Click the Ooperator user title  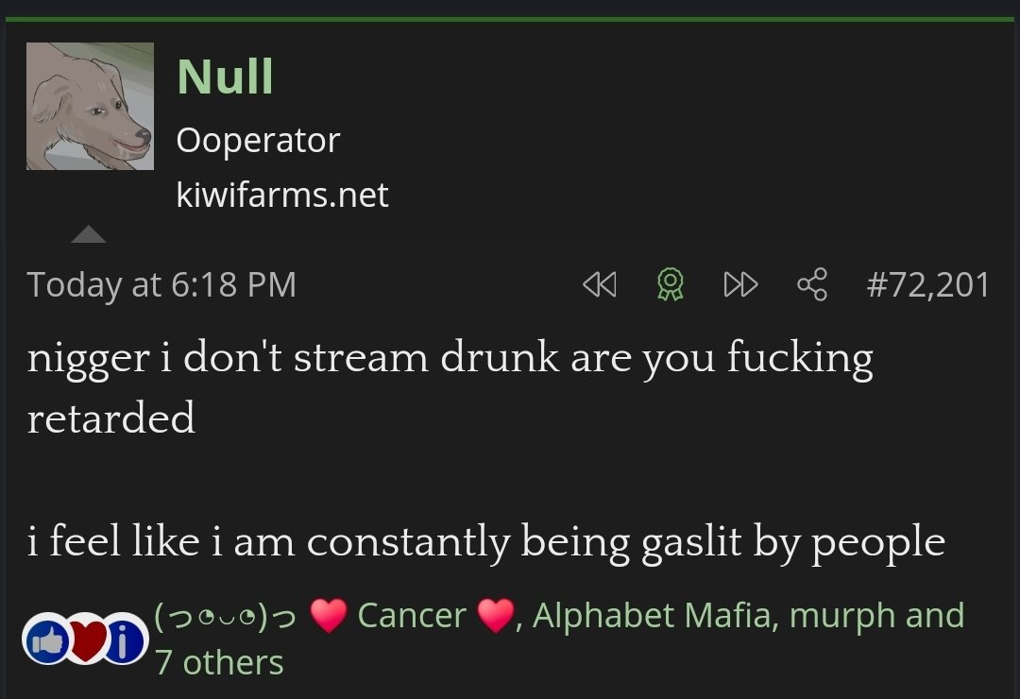point(258,141)
